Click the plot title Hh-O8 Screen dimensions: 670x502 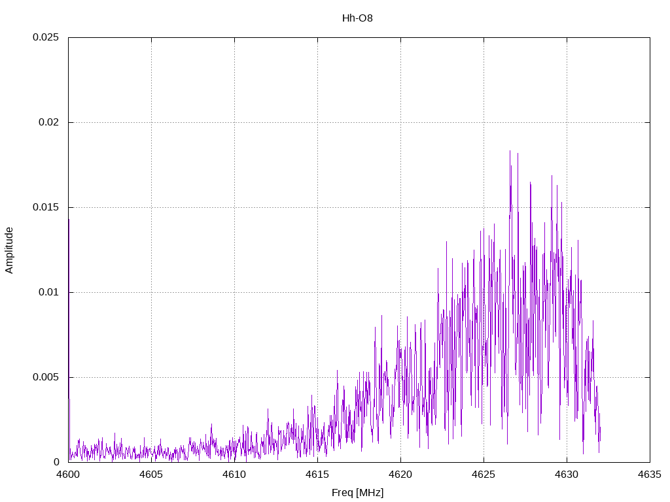point(357,18)
